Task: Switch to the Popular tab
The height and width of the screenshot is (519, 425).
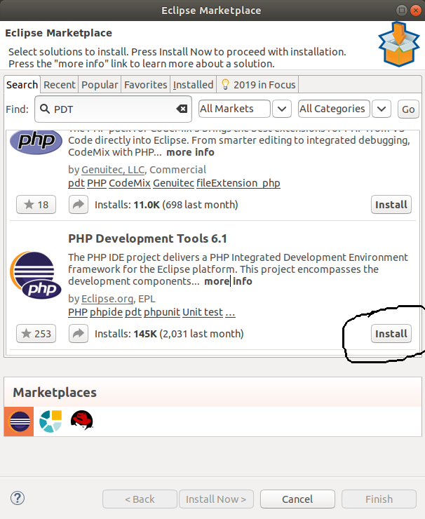Action: pyautogui.click(x=100, y=85)
